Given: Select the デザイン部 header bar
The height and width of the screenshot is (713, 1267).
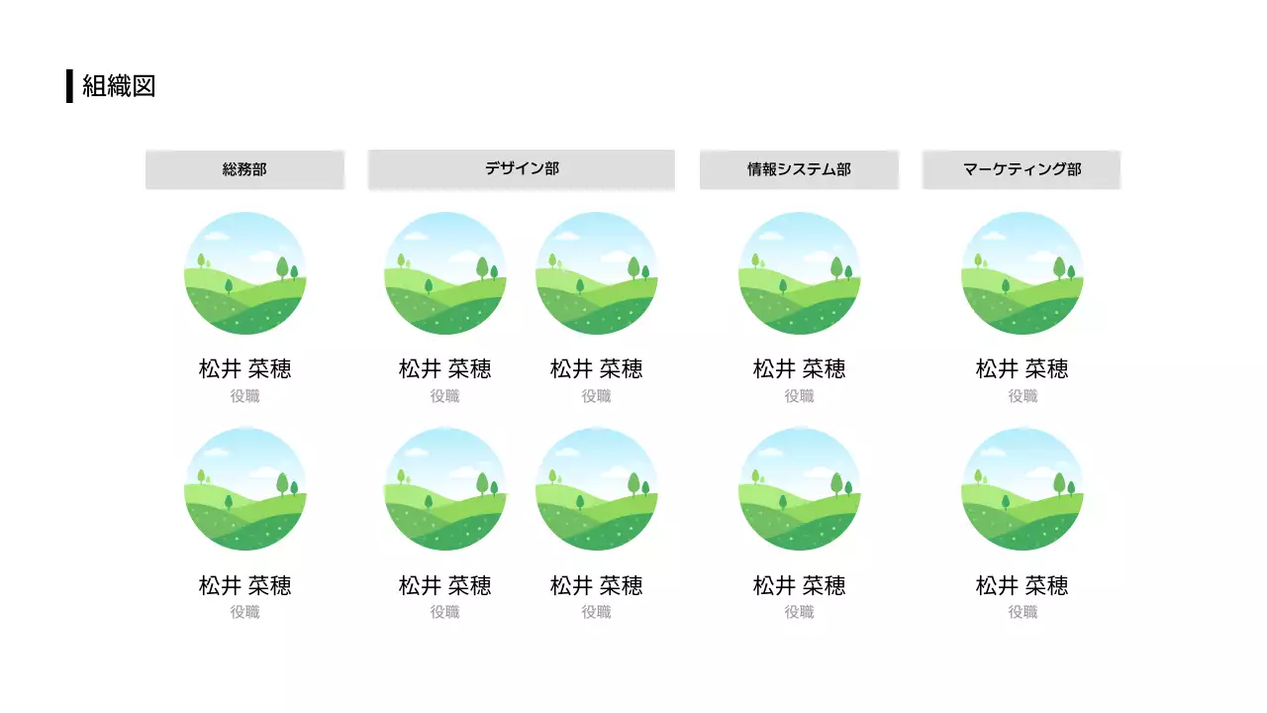Looking at the screenshot, I should pos(522,168).
